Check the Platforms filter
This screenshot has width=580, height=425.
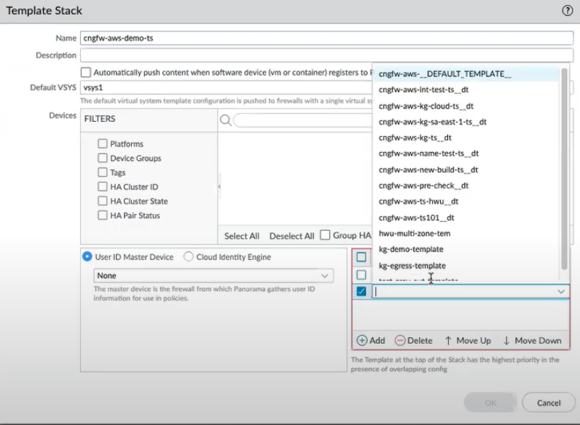click(x=102, y=143)
